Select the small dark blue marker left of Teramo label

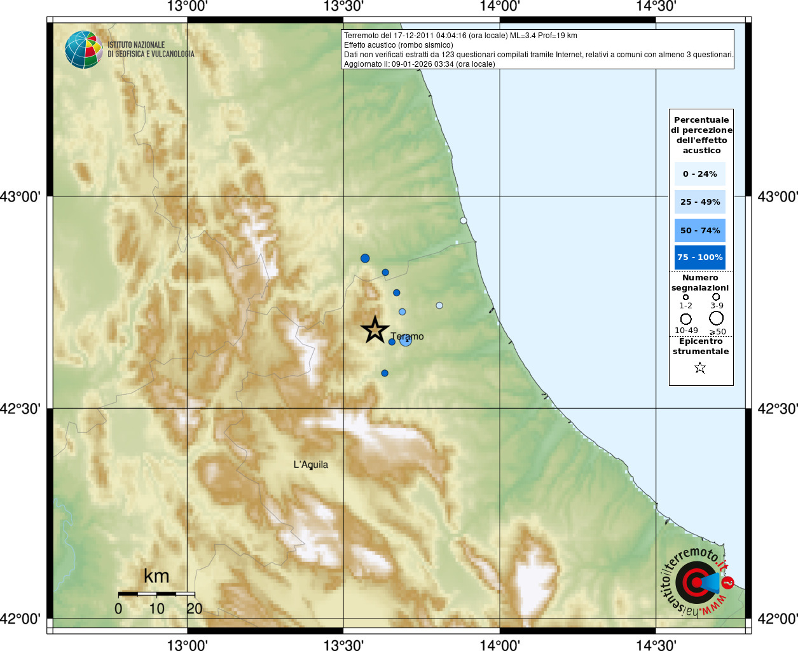392,342
